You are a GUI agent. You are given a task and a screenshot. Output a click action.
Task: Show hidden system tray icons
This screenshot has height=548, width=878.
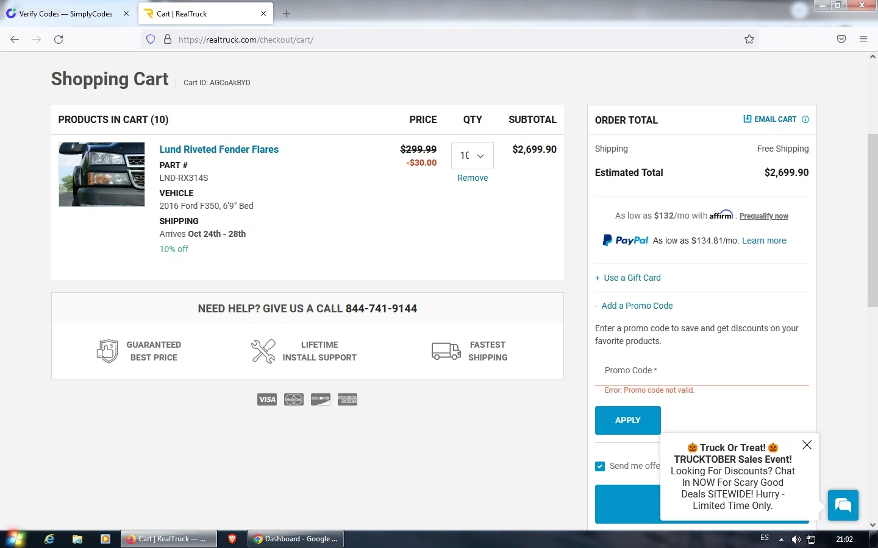pos(781,539)
